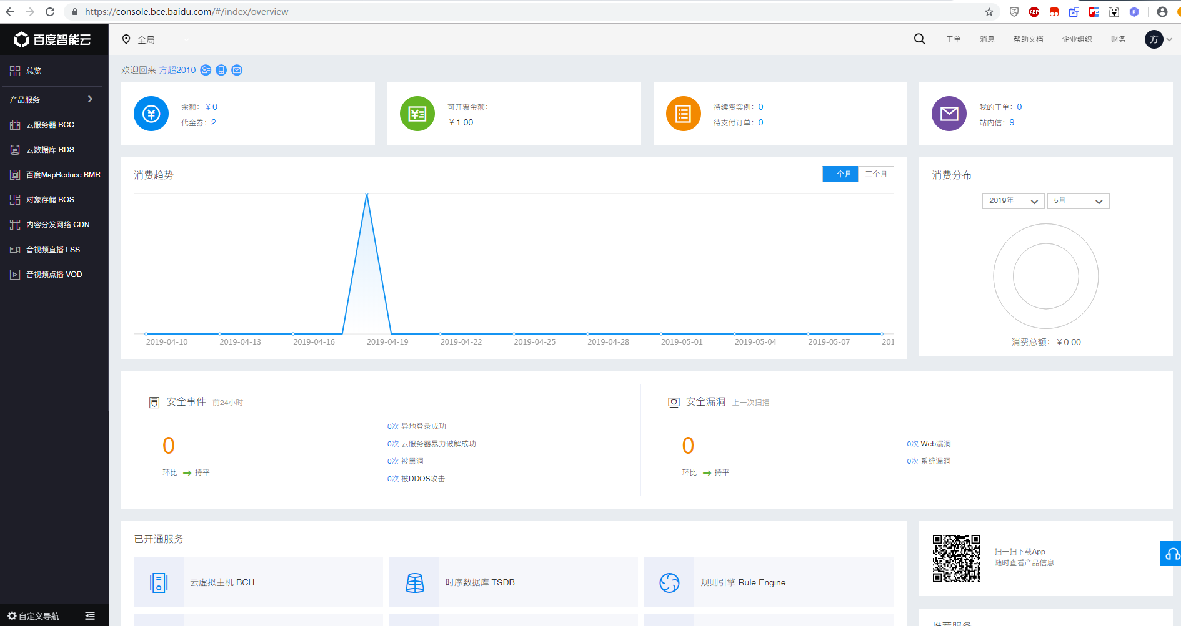Collapse the sidebar with the menu-fold icon
The image size is (1181, 626).
point(90,616)
